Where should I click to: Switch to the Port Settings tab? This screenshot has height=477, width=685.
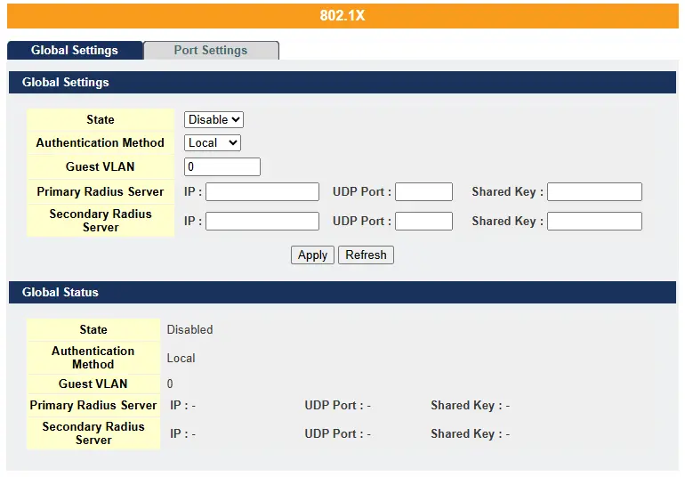point(211,51)
